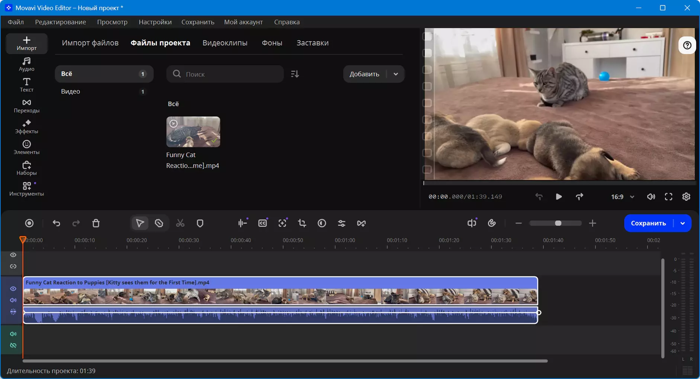Click the record button in timeline toolbar

[29, 223]
